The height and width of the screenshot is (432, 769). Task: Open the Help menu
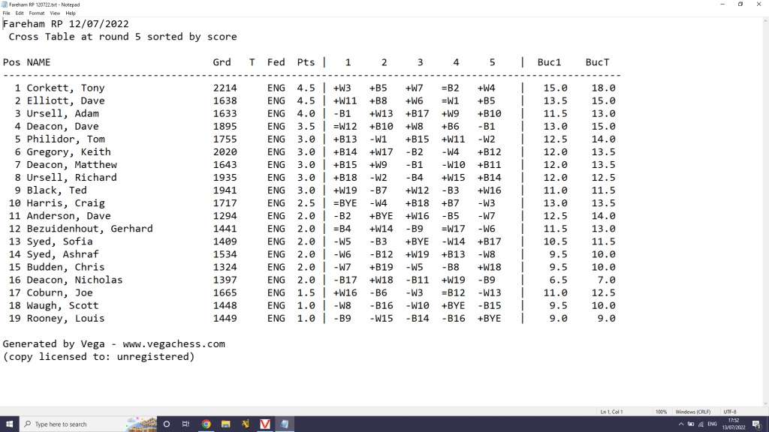[71, 13]
